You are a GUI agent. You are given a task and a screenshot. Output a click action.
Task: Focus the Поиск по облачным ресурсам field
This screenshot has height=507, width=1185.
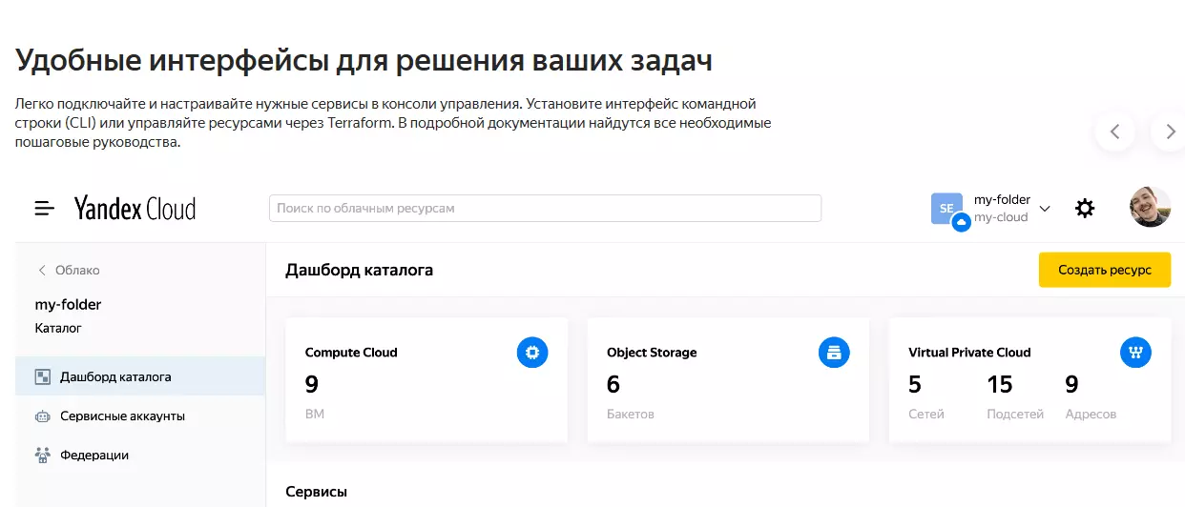point(545,208)
